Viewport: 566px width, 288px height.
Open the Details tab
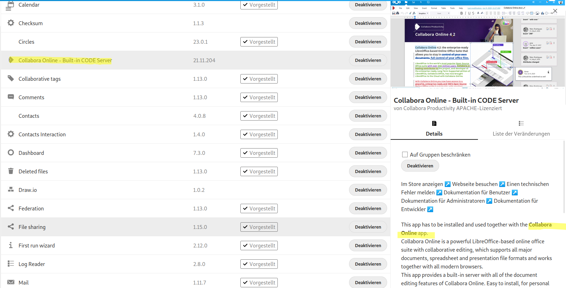coord(434,129)
